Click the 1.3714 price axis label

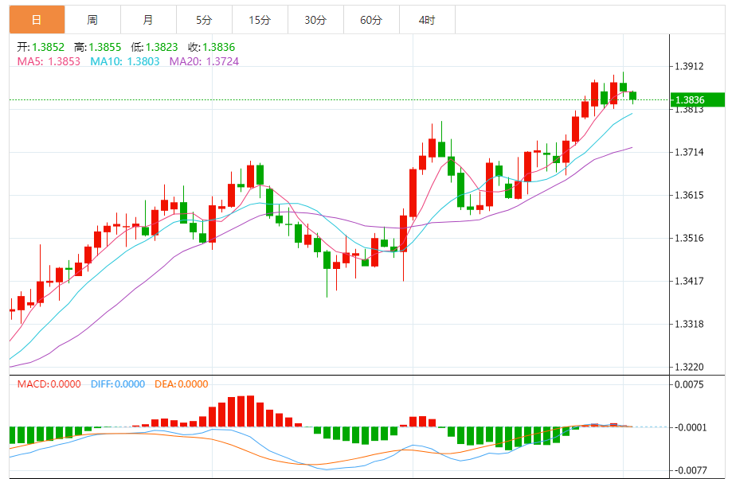tap(689, 152)
